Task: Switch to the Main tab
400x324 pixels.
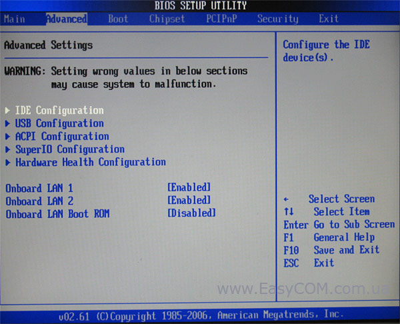Action: [x=15, y=19]
